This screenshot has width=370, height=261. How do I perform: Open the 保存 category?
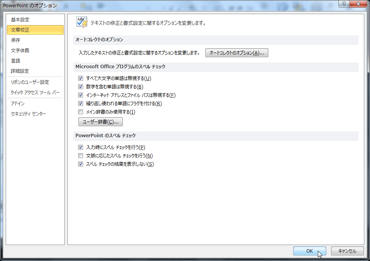click(35, 40)
